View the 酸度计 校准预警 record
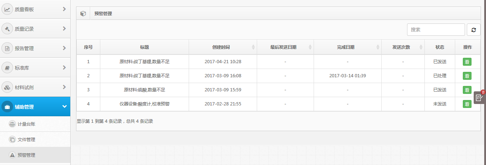 (x=467, y=104)
